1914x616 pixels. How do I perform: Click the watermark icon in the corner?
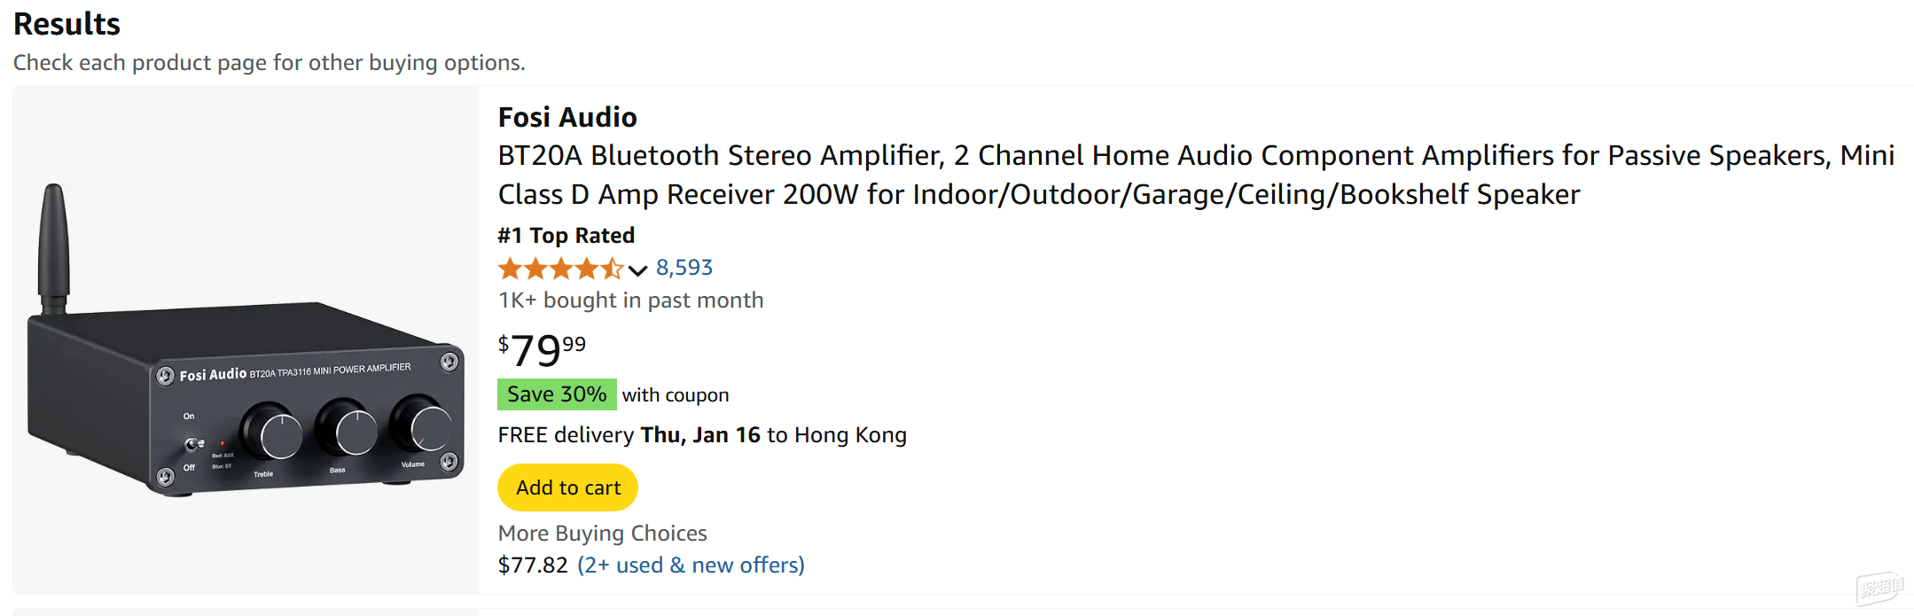pyautogui.click(x=1880, y=587)
